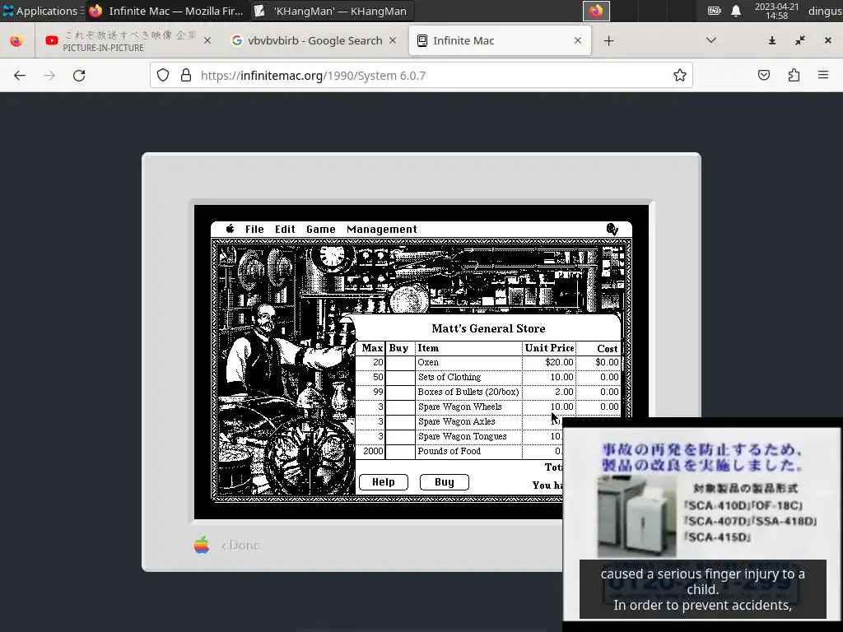Screen dimensions: 843x632
Task: Click the battery status icon
Action: point(714,11)
